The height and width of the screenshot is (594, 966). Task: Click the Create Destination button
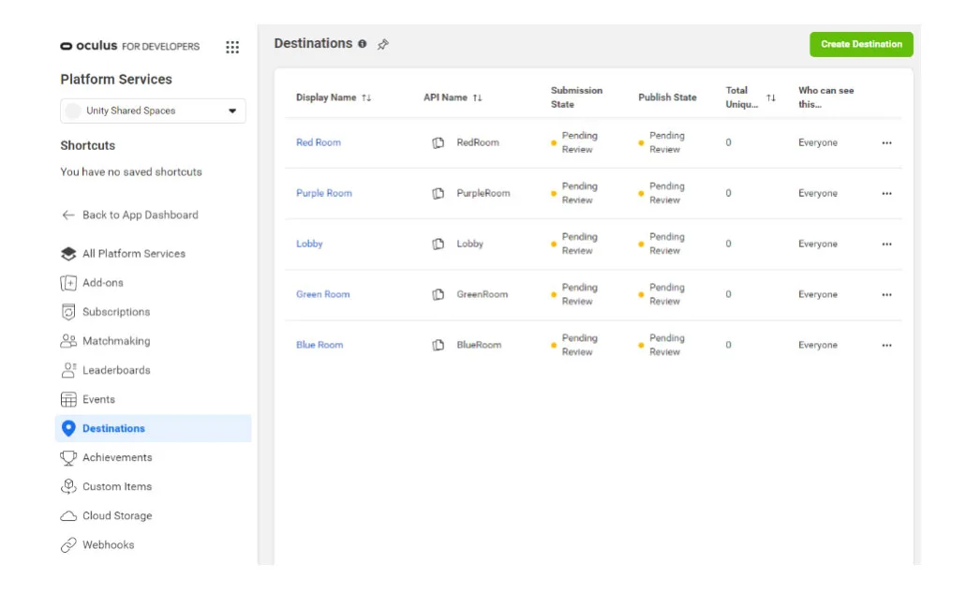(861, 44)
